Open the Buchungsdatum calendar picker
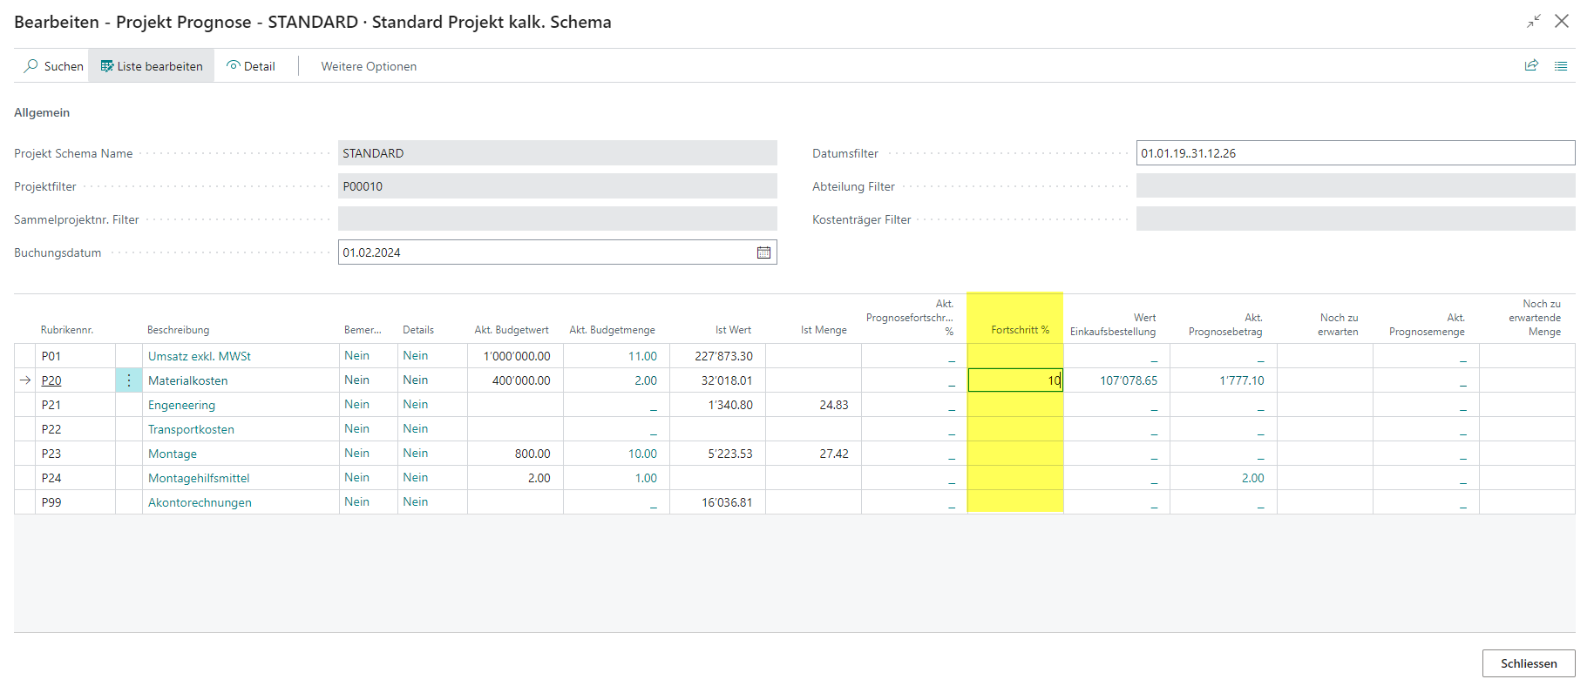 pos(763,252)
